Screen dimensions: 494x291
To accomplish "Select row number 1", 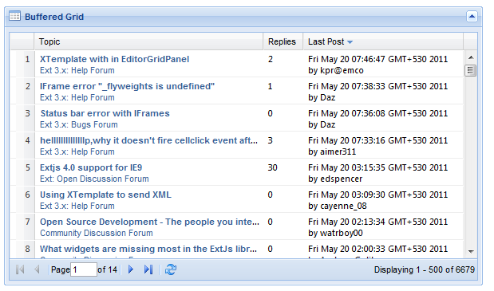I will 27,59.
